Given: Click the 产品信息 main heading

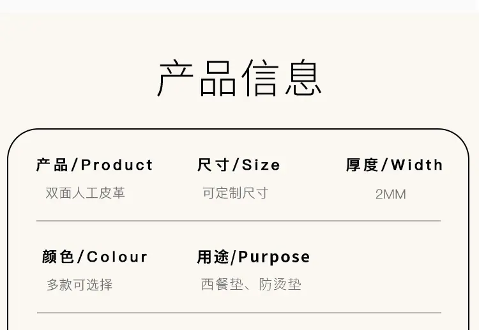Looking at the screenshot, I should (x=240, y=78).
